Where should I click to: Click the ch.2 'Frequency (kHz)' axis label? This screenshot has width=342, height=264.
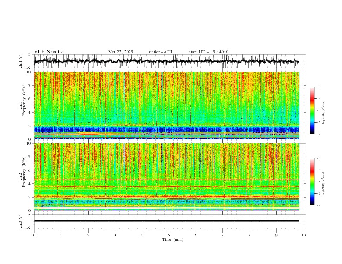tap(24, 172)
